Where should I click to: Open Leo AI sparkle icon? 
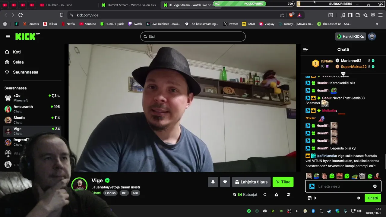[x=365, y=15]
